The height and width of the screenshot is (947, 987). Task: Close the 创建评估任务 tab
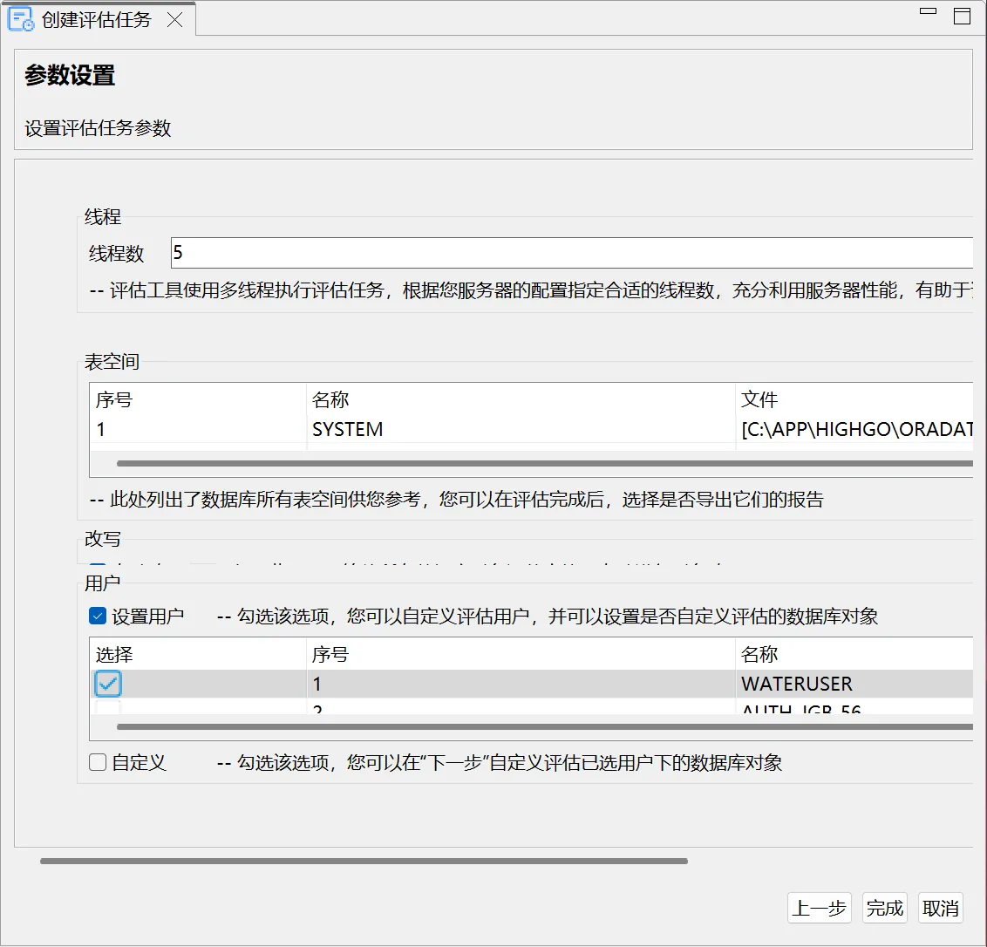point(175,20)
